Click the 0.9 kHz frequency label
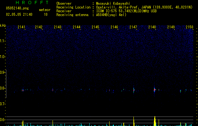 point(3,72)
